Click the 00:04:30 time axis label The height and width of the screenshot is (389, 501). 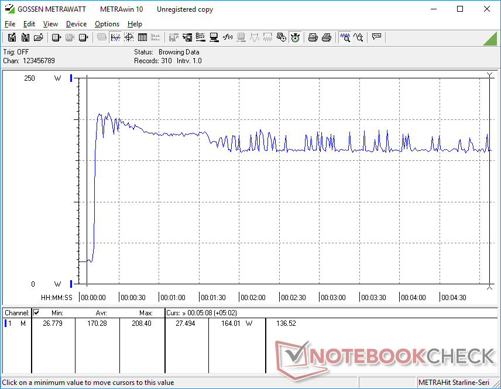click(x=454, y=297)
